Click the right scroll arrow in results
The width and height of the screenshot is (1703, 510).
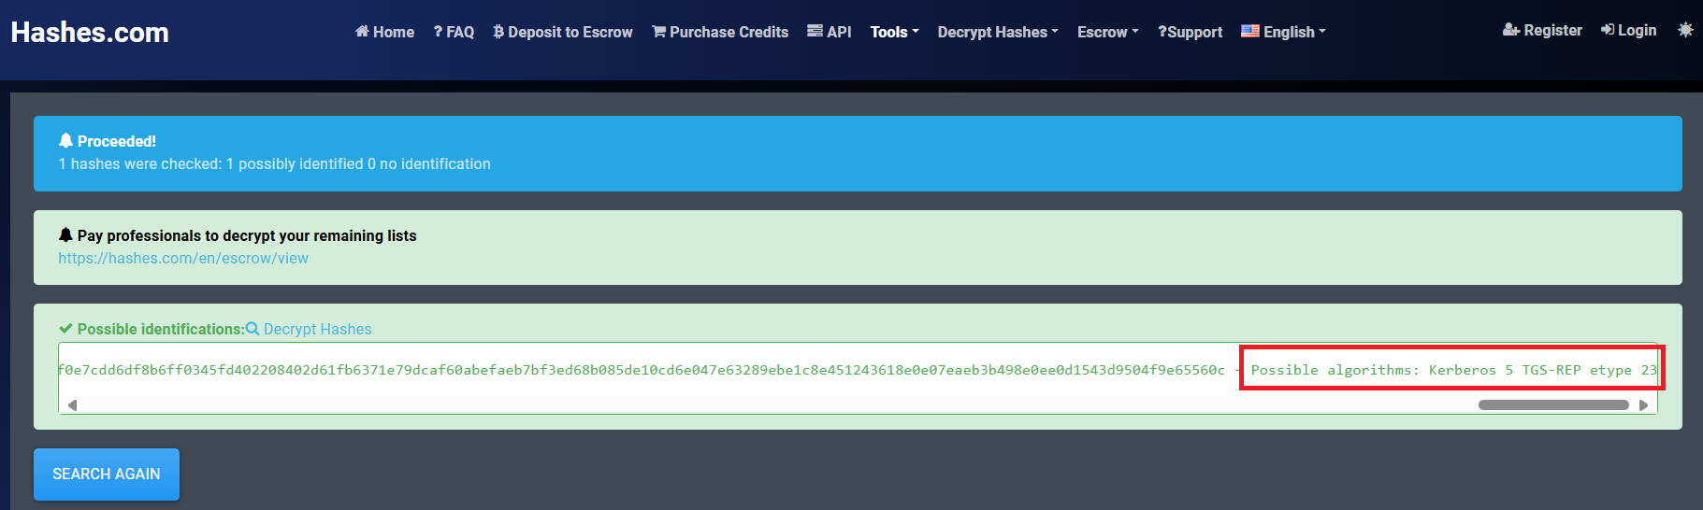click(1643, 405)
